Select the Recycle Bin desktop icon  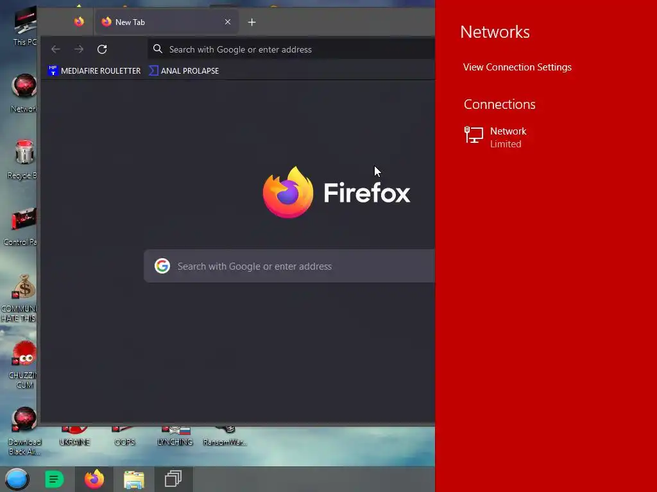(x=23, y=160)
